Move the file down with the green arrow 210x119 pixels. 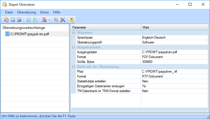[35, 20]
